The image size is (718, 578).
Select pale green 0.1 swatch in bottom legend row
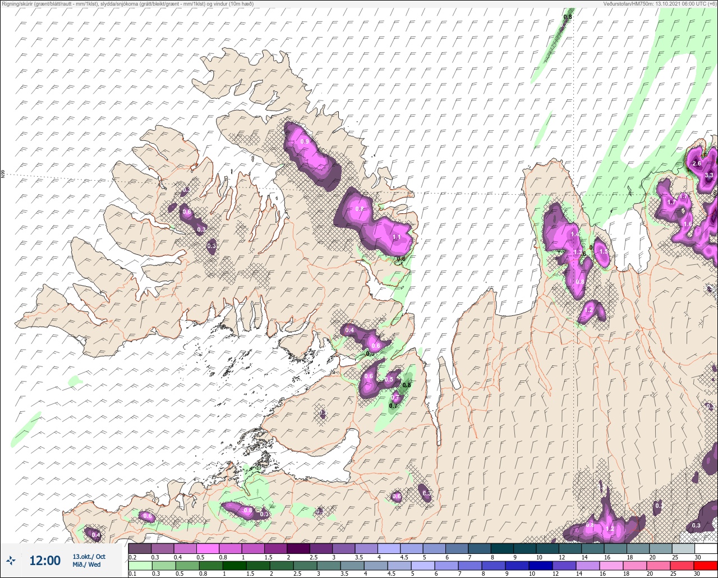(x=140, y=565)
